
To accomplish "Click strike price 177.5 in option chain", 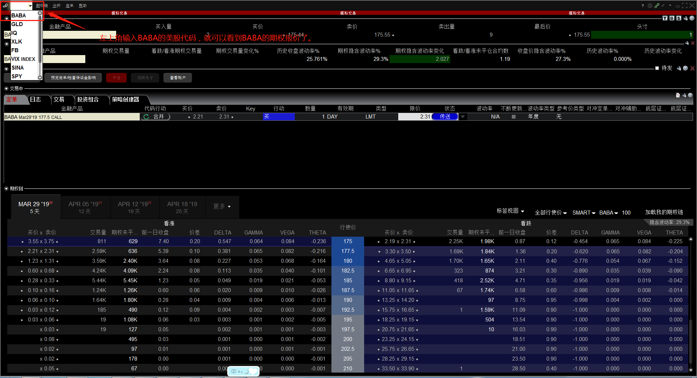I will tap(348, 251).
